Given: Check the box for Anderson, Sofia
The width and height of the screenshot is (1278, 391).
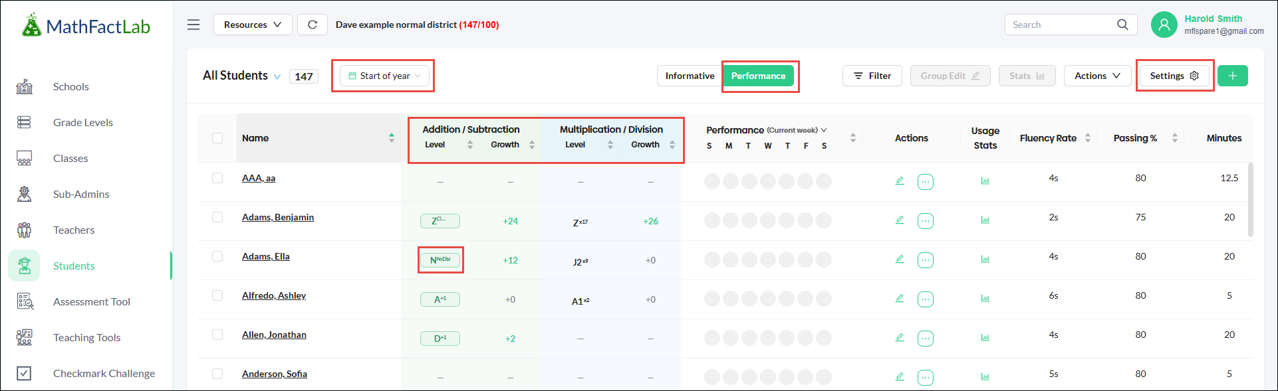Looking at the screenshot, I should tap(217, 374).
